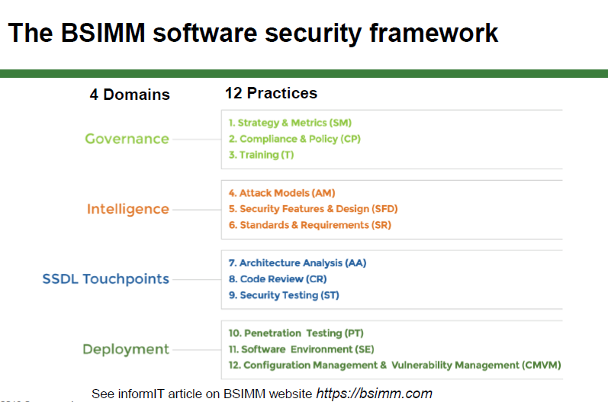Image resolution: width=608 pixels, height=402 pixels.
Task: Select the 'Governance' domain label
Action: (x=127, y=139)
